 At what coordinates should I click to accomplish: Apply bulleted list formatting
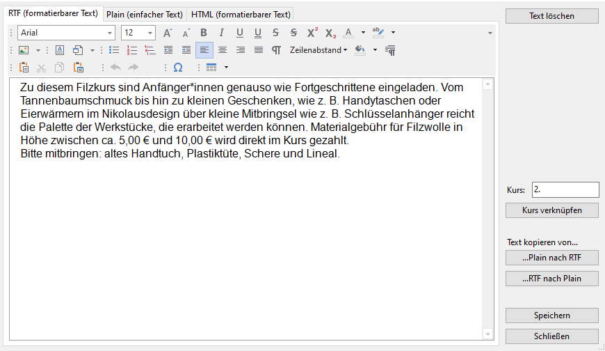pos(114,50)
